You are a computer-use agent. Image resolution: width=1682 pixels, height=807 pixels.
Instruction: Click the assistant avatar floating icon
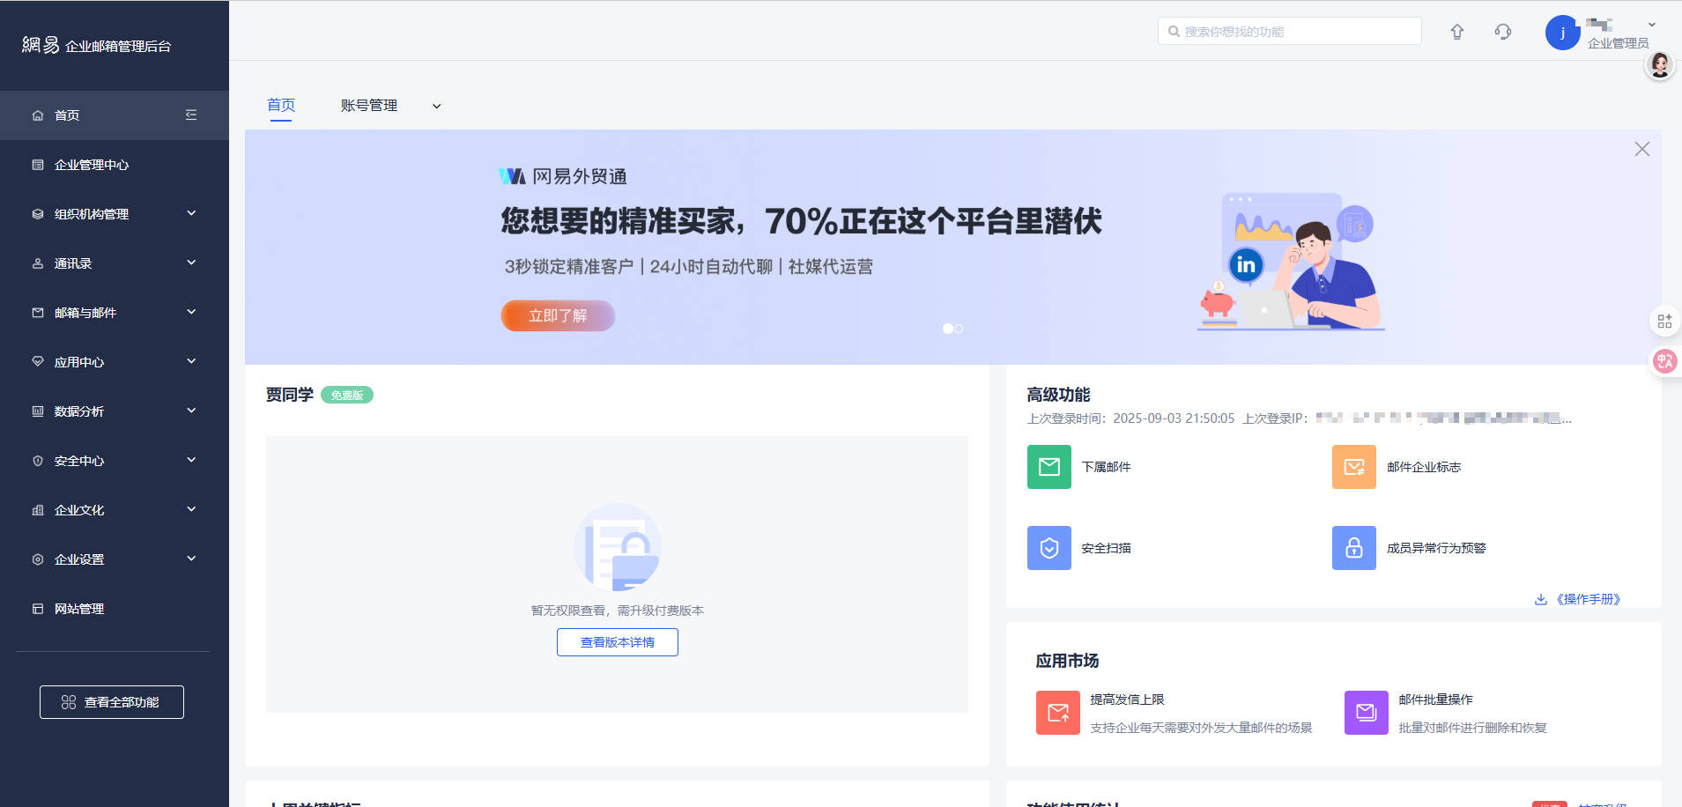tap(1660, 64)
